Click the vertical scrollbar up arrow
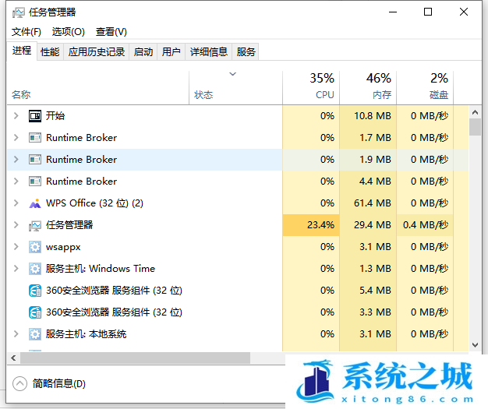The width and height of the screenshot is (488, 409). coord(475,112)
